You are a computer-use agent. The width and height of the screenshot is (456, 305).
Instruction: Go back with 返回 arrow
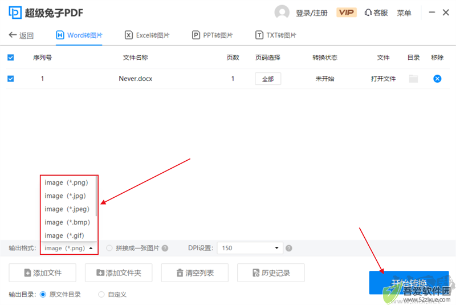pos(21,35)
